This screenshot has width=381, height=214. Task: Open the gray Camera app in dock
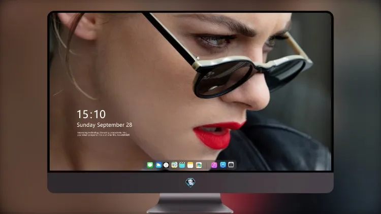(x=231, y=165)
